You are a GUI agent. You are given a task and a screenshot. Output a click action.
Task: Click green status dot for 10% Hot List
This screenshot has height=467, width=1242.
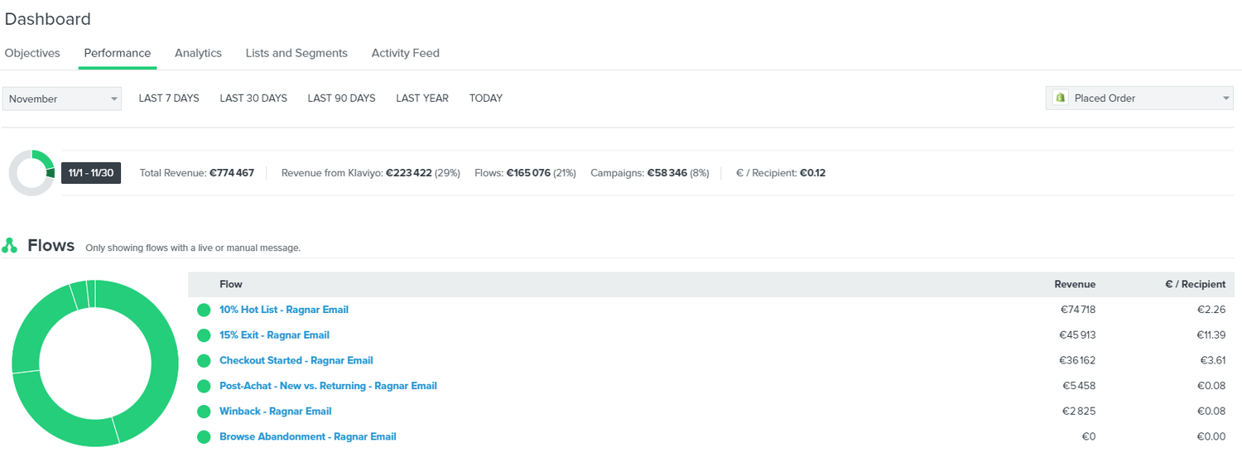tap(204, 310)
